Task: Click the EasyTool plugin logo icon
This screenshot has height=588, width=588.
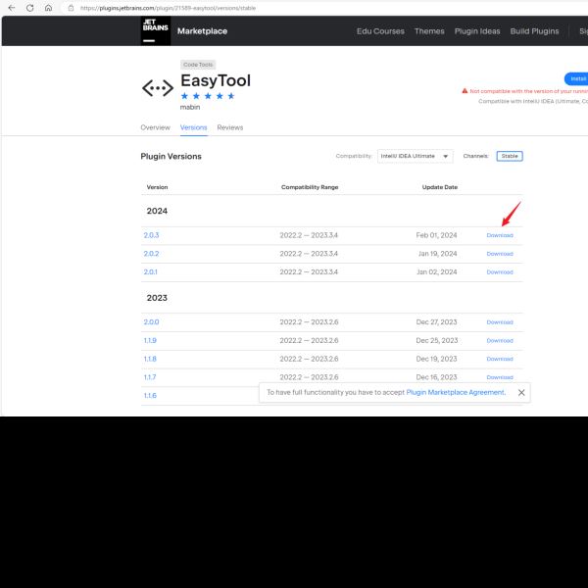Action: coord(157,89)
